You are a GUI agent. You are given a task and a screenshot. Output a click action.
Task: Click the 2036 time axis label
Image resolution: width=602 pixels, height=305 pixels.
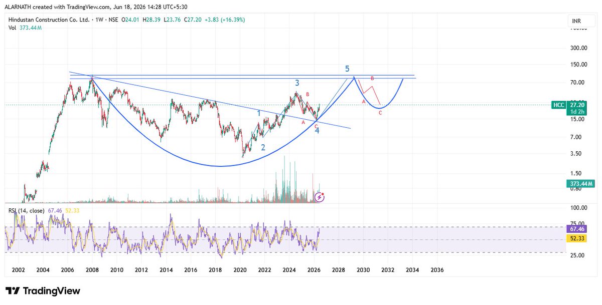coord(437,270)
